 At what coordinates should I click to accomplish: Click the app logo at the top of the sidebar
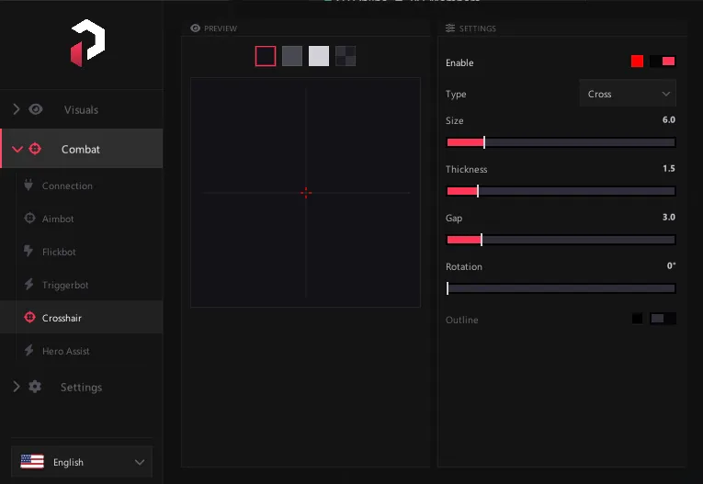click(88, 42)
